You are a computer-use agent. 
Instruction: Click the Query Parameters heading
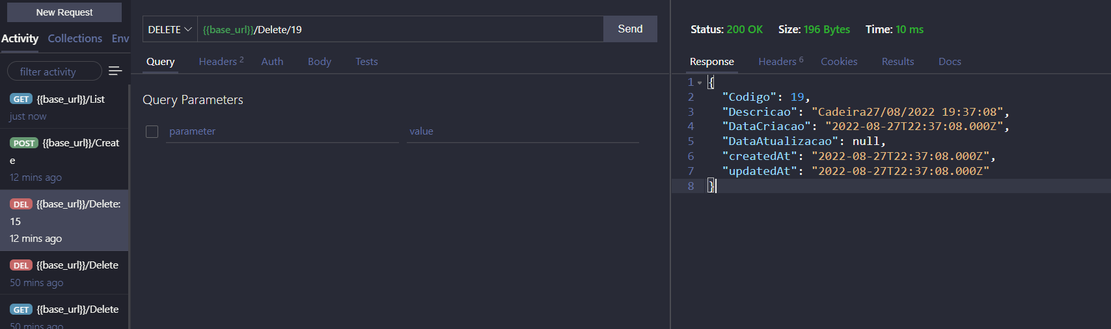click(x=193, y=99)
